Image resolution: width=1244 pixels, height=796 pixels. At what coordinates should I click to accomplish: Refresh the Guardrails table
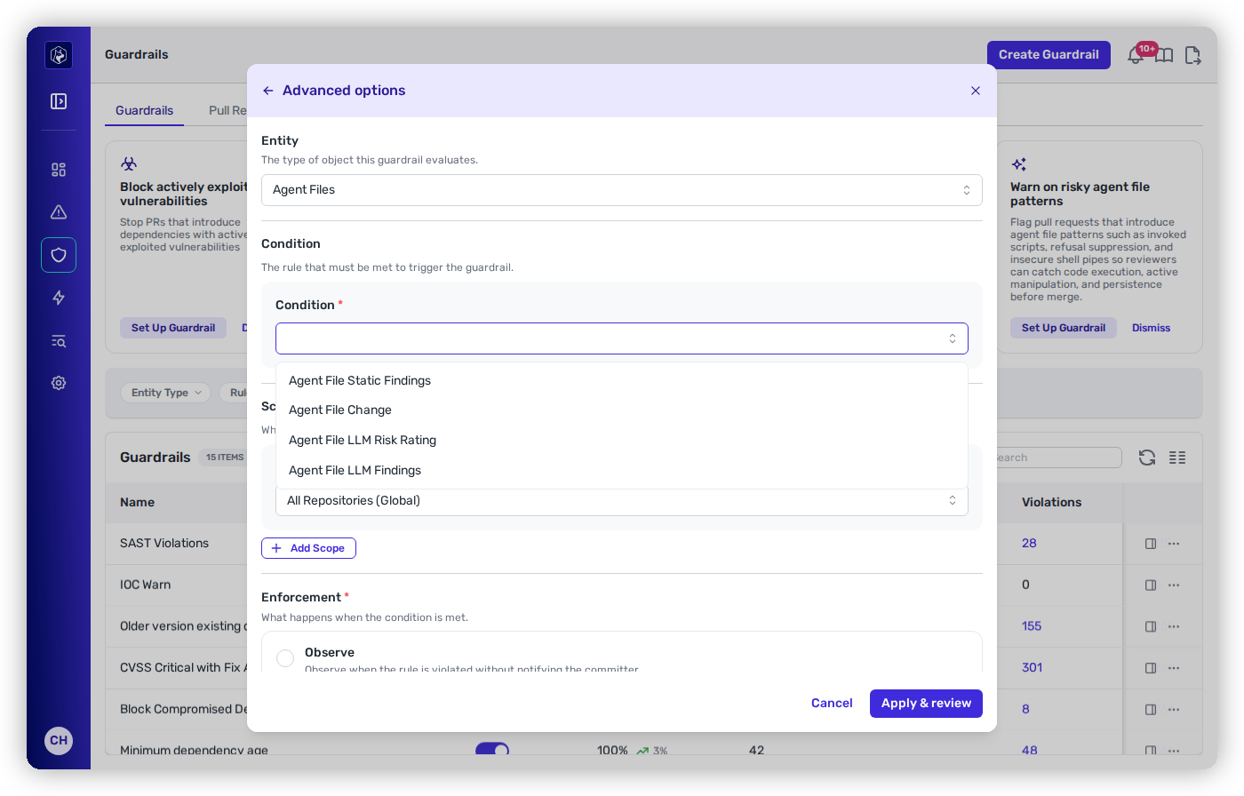[1147, 458]
